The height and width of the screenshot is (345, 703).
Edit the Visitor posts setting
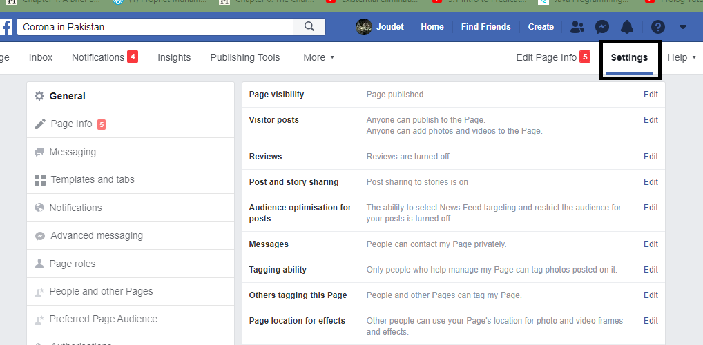(x=651, y=120)
